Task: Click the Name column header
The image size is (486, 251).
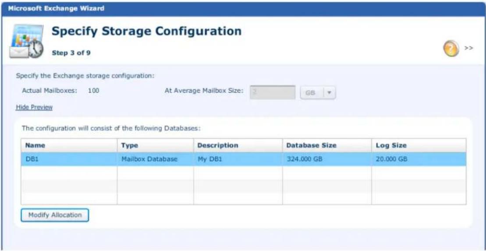Action: pyautogui.click(x=69, y=145)
